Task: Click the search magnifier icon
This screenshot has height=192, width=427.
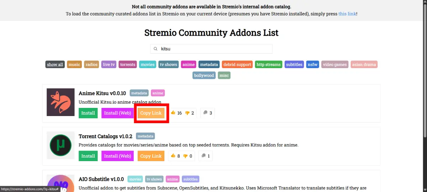Action: click(x=155, y=49)
